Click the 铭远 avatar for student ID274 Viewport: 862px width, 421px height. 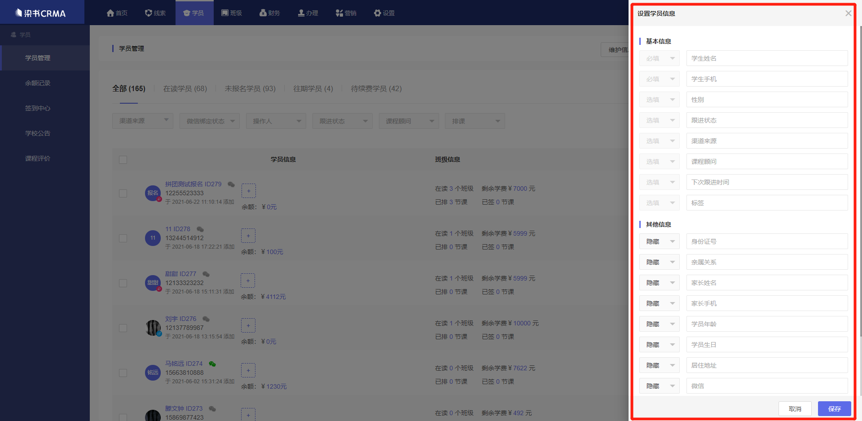point(153,373)
